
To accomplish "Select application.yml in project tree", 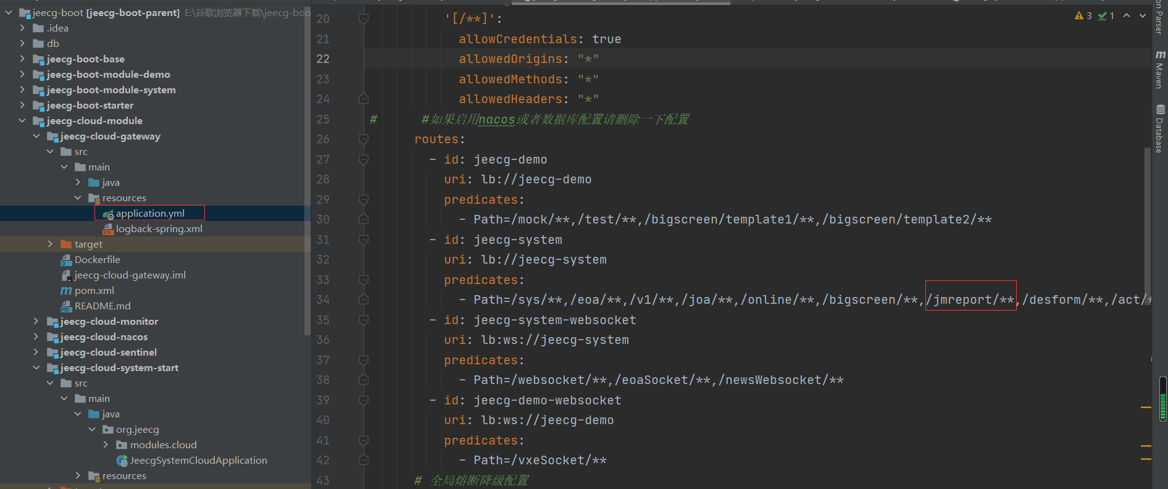I will [150, 213].
